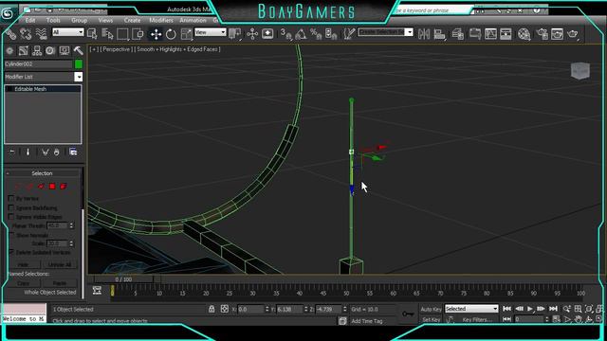This screenshot has height=341, width=607.
Task: Click Edit Named Selection Sets icon
Action: click(349, 34)
